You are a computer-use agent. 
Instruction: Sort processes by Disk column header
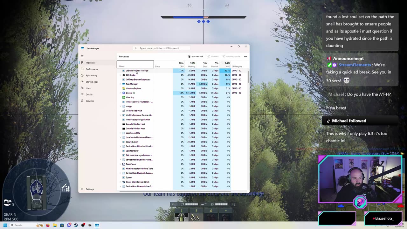point(202,65)
